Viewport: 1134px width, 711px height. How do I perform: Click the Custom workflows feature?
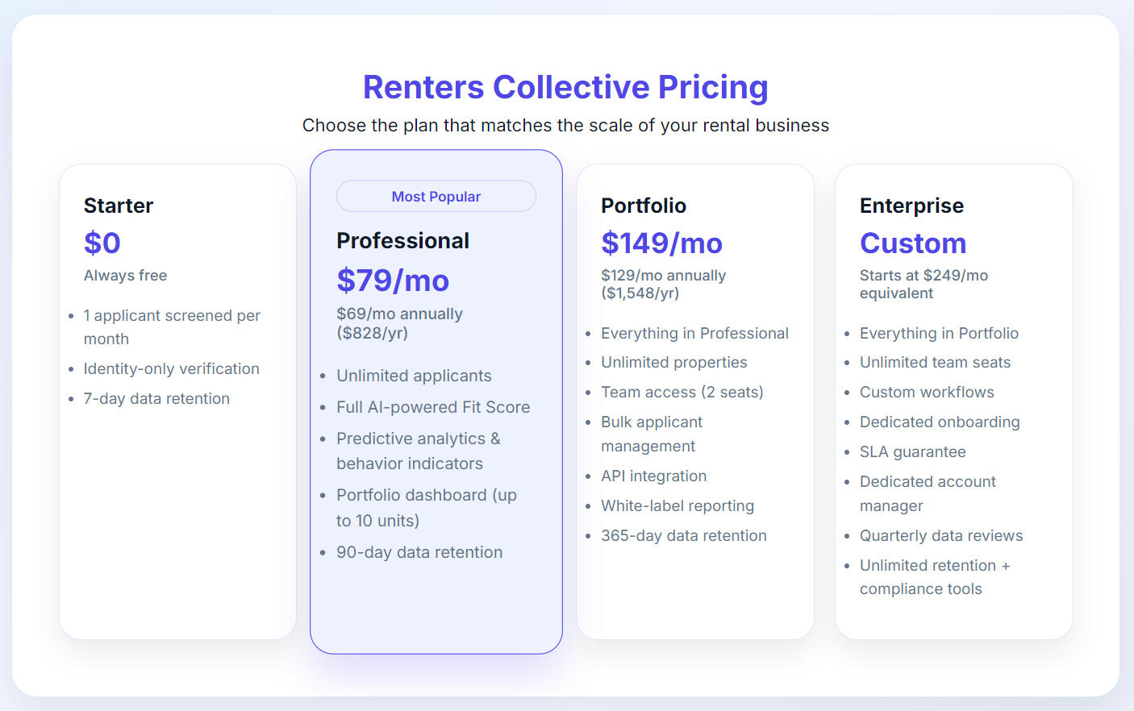click(927, 393)
